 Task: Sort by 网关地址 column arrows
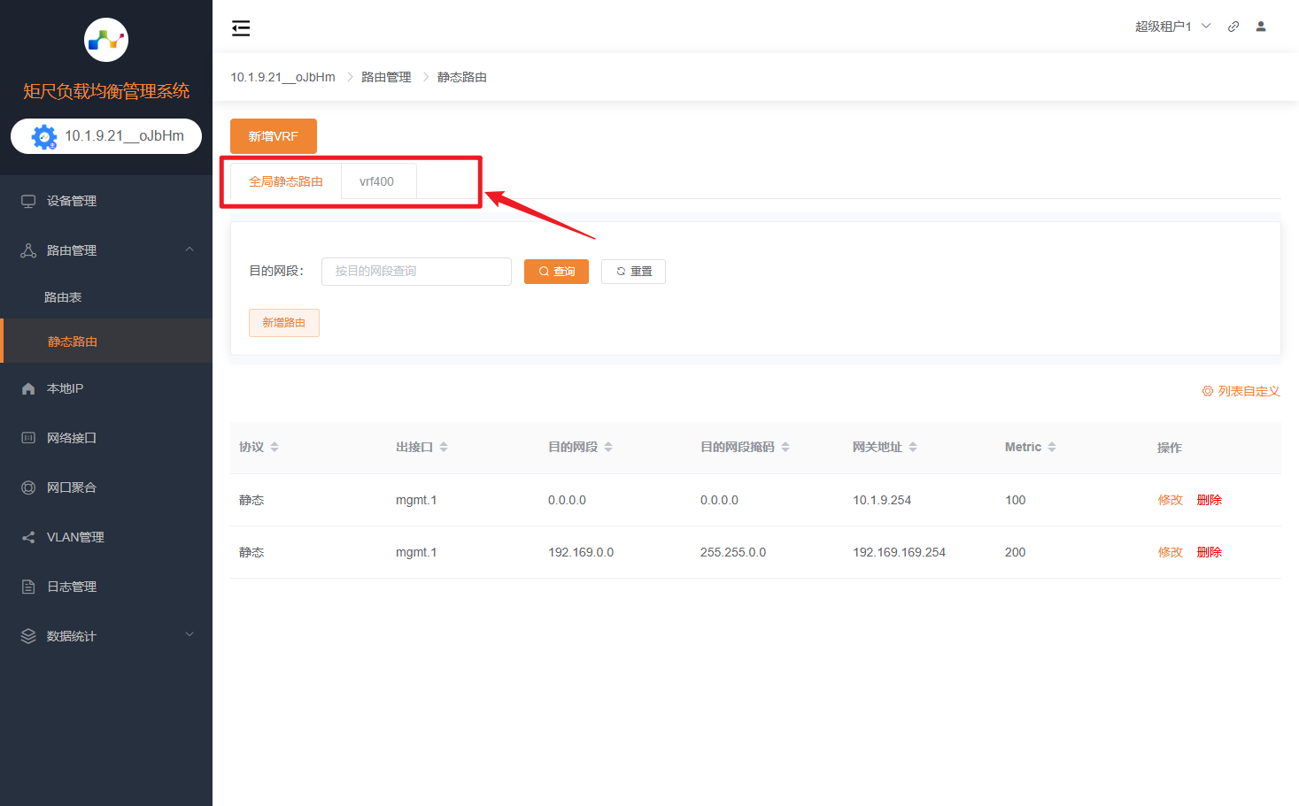tap(913, 447)
